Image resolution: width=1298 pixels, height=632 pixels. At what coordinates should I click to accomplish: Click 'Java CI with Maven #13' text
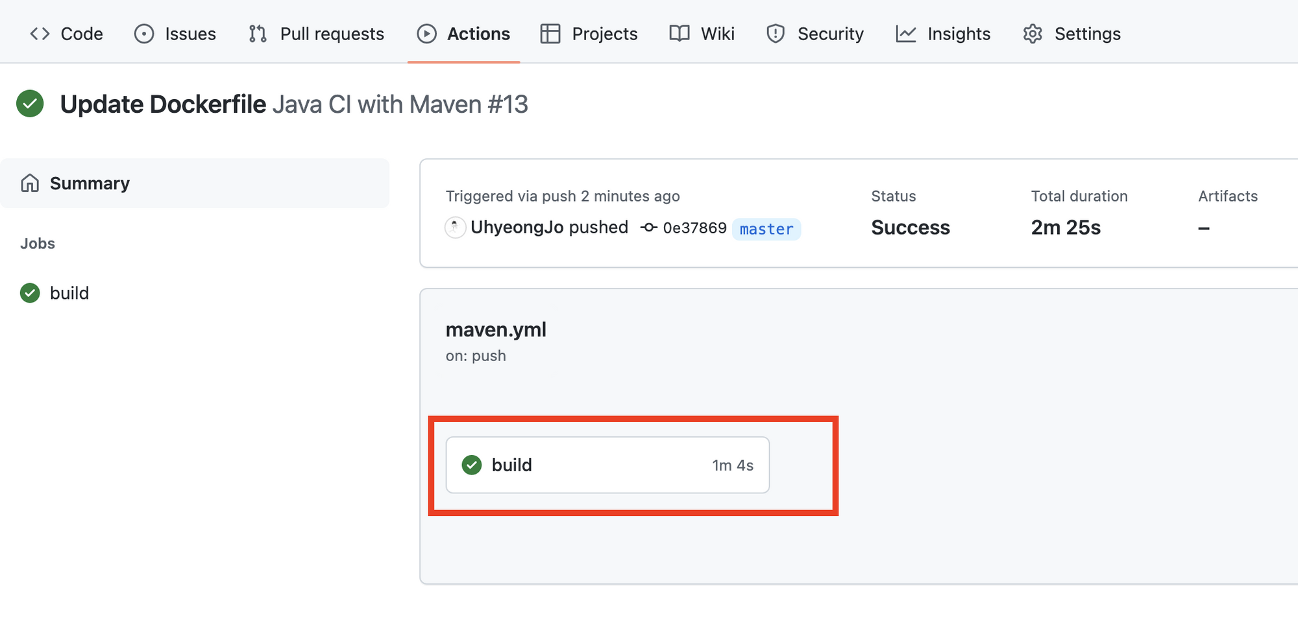coord(400,104)
